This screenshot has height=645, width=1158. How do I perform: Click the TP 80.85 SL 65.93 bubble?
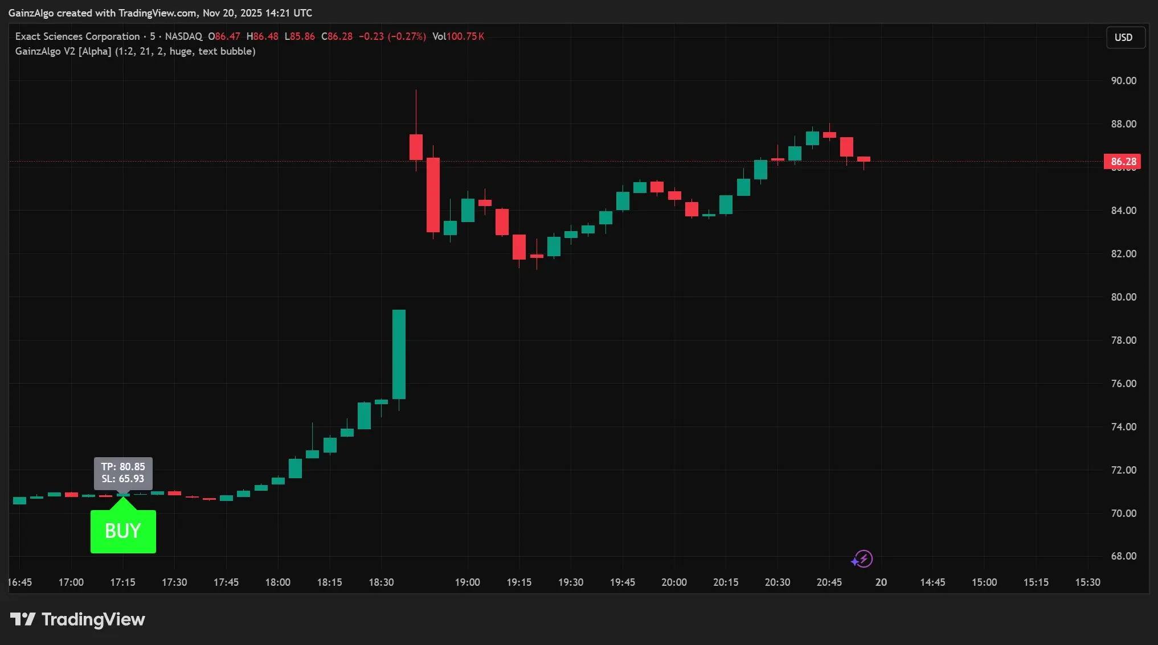point(123,473)
